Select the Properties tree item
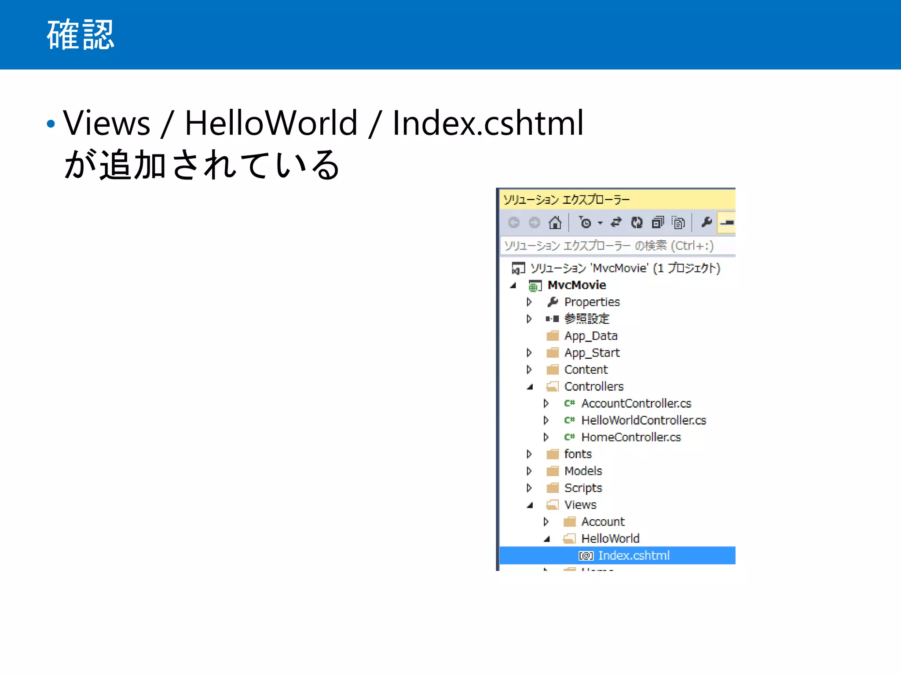Screen dimensions: 901x676 (x=592, y=302)
